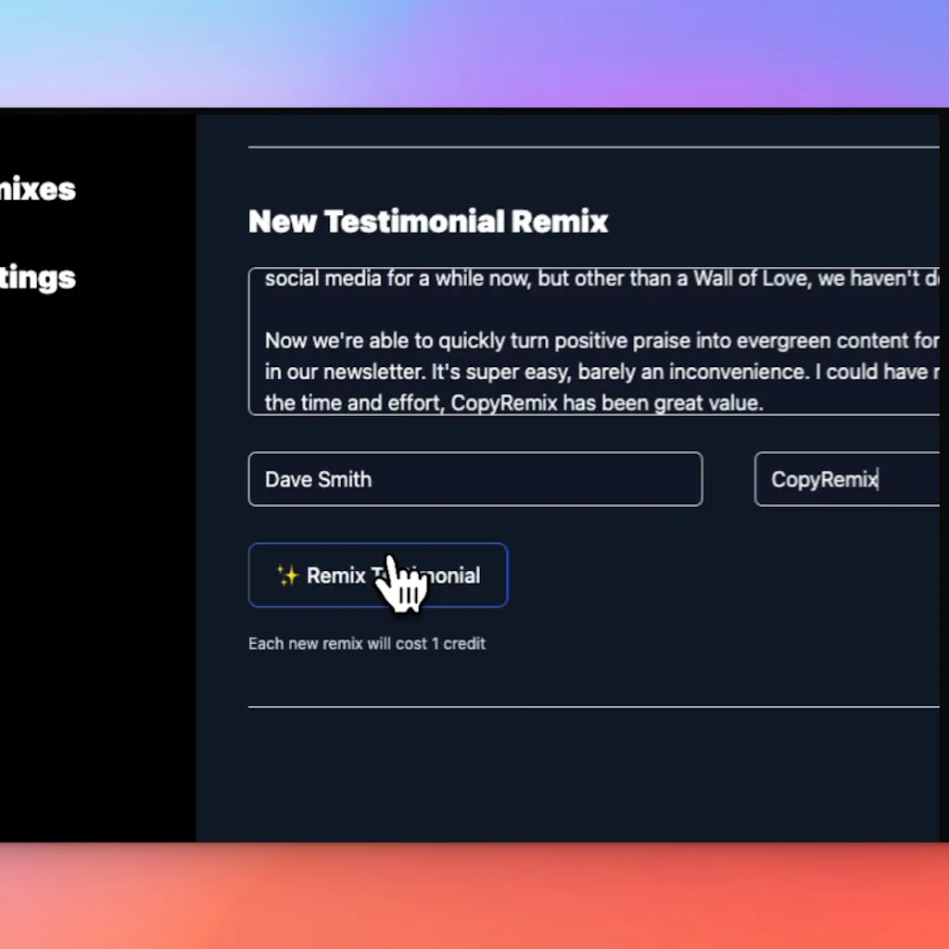This screenshot has height=949, width=949.
Task: Open the Settings sidebar item
Action: 37,277
